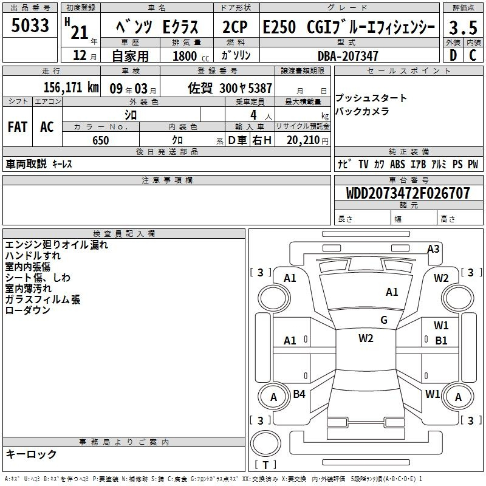This screenshot has height=486, width=486.
Task: Click the lot number 5033
Action: (30, 25)
